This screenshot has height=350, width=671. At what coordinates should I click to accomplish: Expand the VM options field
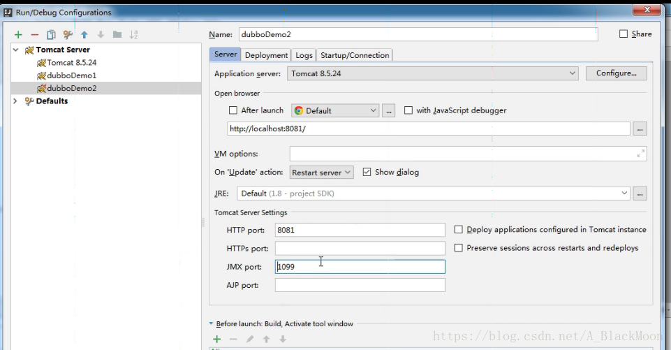640,154
